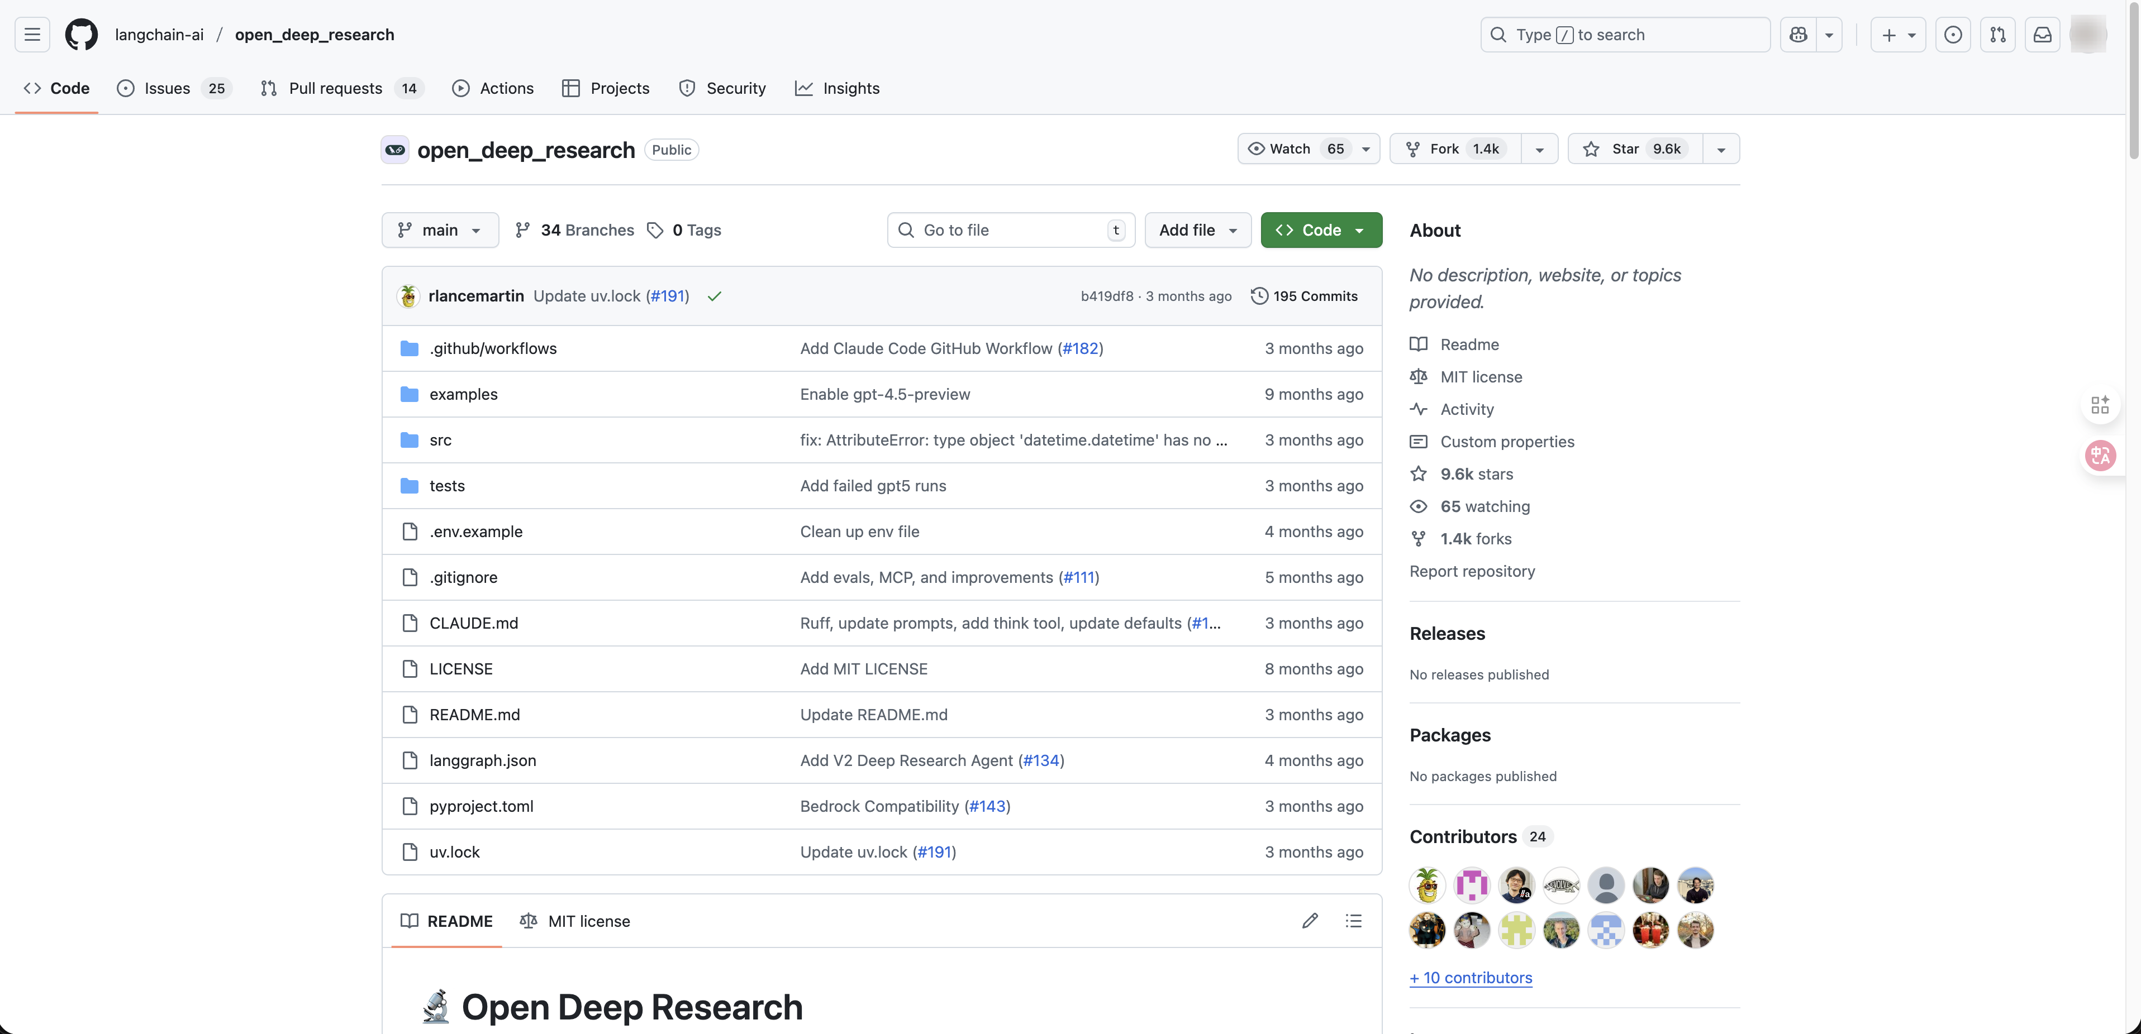Click the Report repository link
The width and height of the screenshot is (2141, 1034).
pos(1472,571)
